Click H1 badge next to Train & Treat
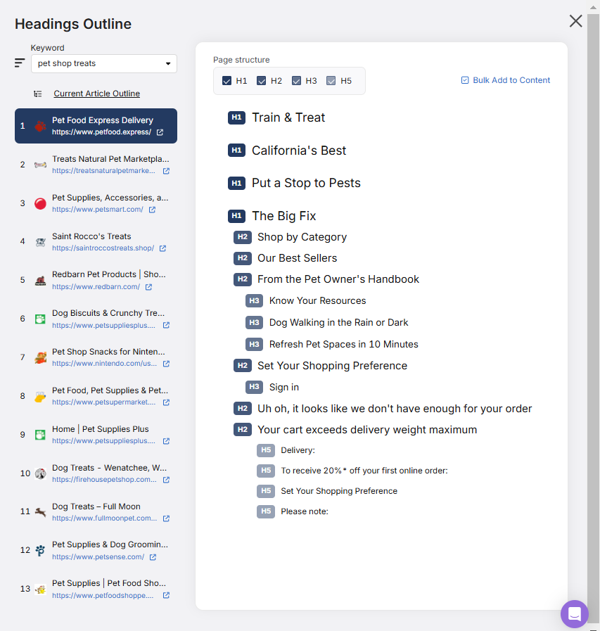 tap(236, 117)
